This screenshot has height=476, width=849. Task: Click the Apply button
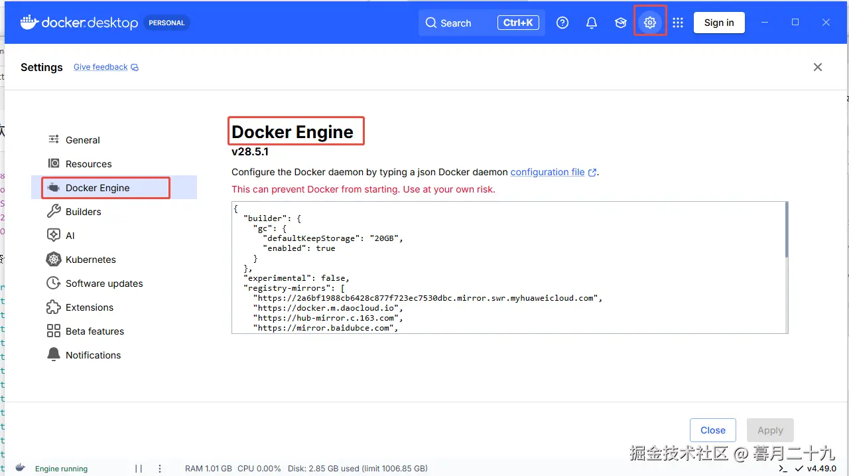click(x=770, y=430)
